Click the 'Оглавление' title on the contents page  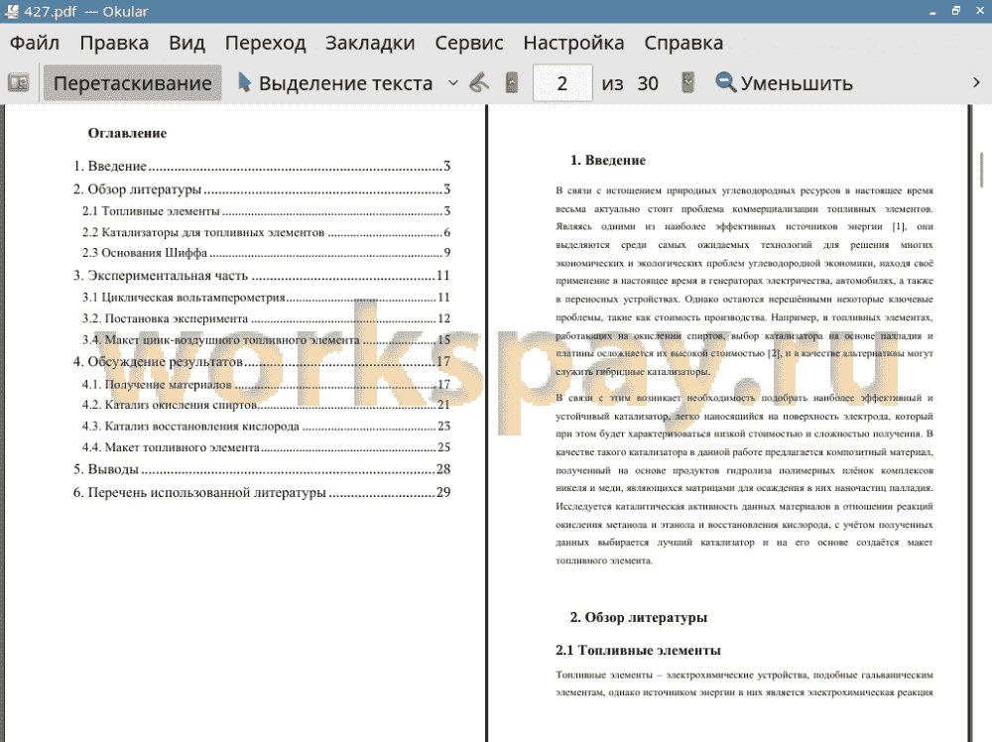point(127,133)
